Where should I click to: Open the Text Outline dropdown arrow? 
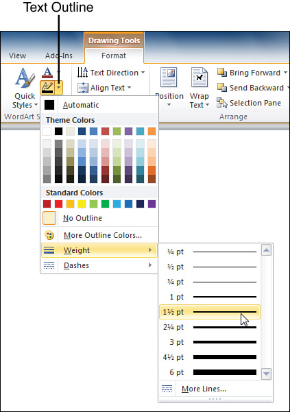pyautogui.click(x=59, y=88)
